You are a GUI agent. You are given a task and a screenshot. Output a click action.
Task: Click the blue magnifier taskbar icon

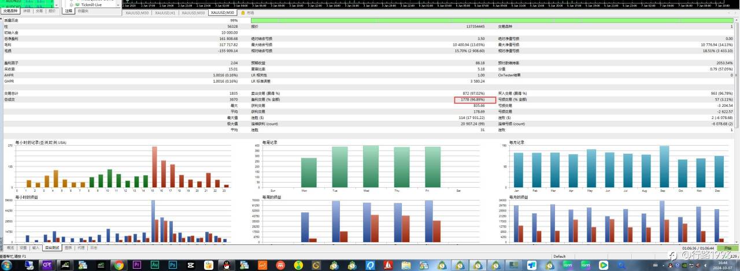coord(621,265)
